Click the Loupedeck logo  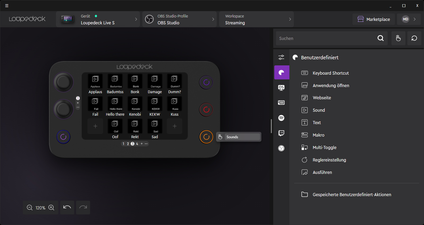tap(27, 19)
